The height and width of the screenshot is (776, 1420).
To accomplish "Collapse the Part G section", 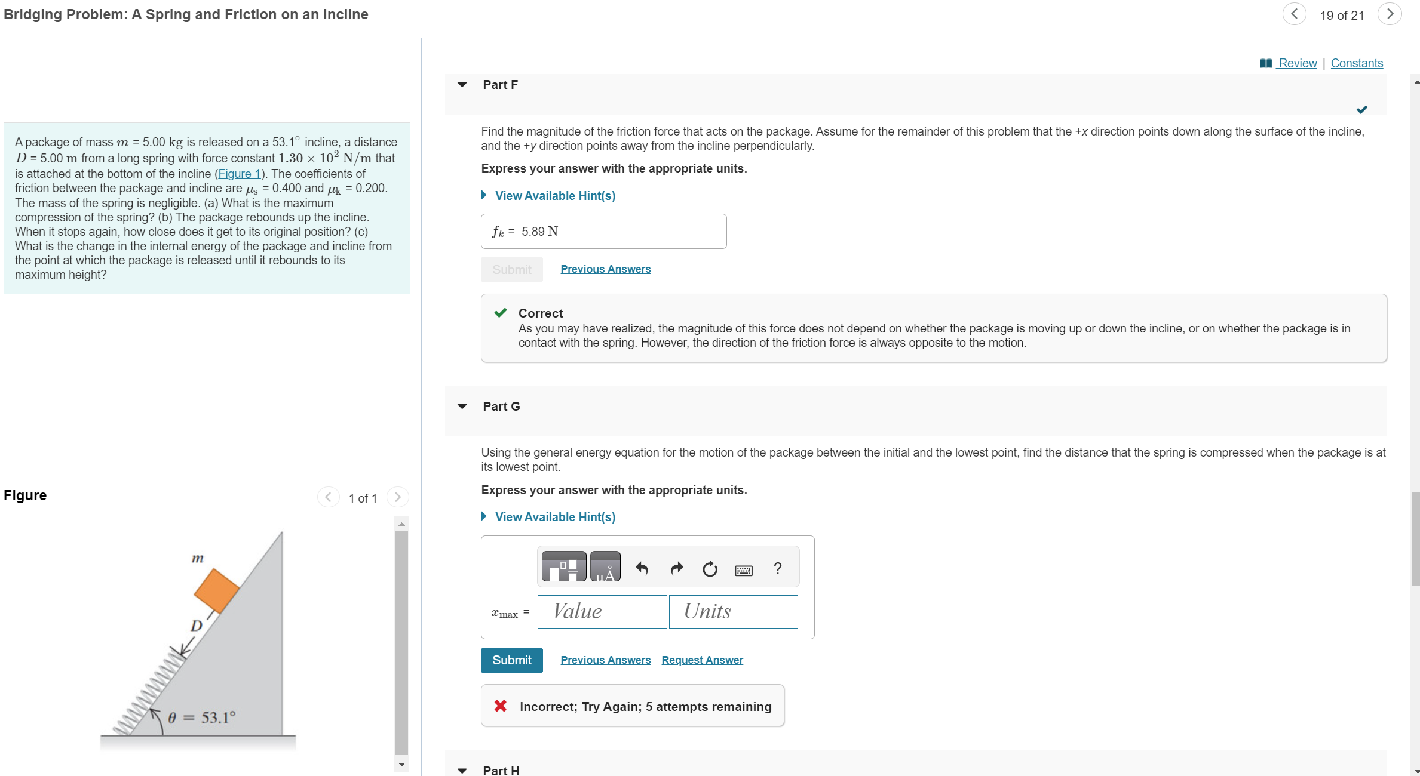I will [462, 407].
